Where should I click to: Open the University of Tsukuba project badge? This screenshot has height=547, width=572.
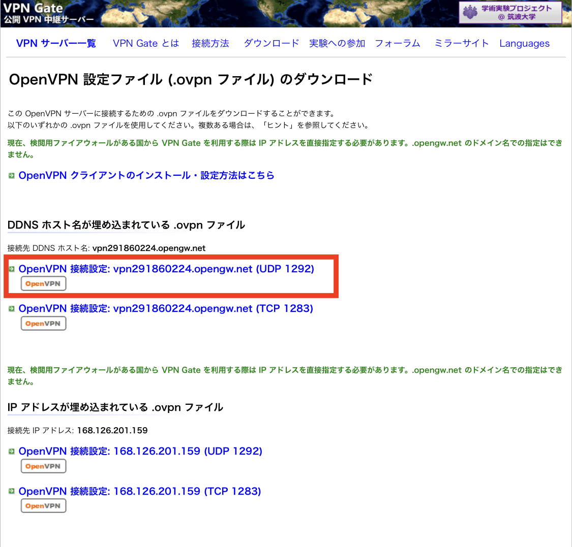click(510, 12)
